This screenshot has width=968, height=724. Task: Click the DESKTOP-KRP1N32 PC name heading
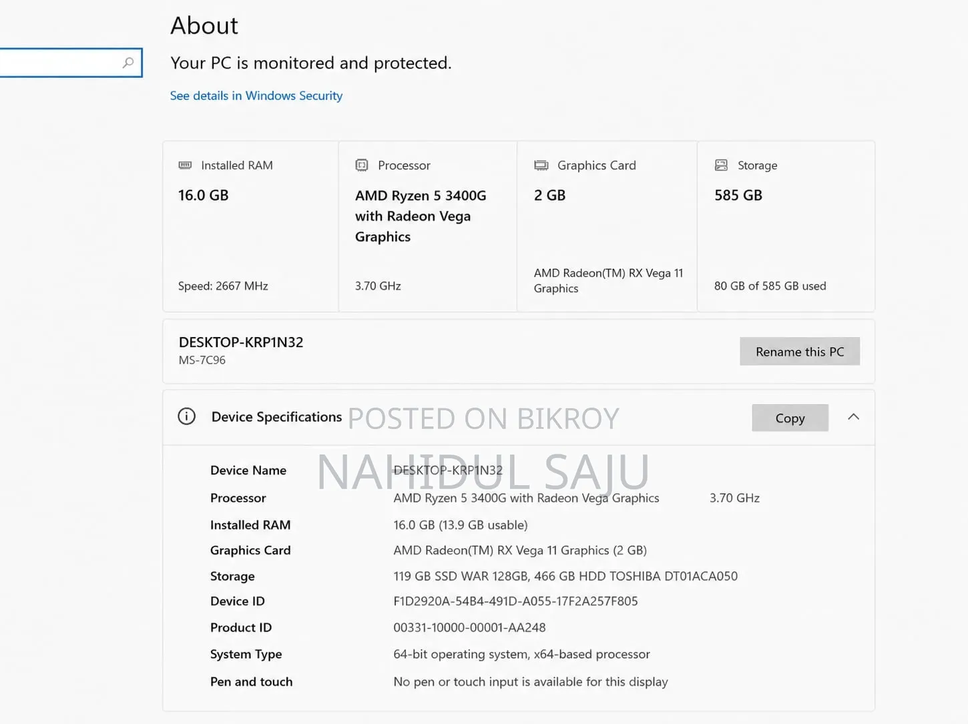(241, 342)
